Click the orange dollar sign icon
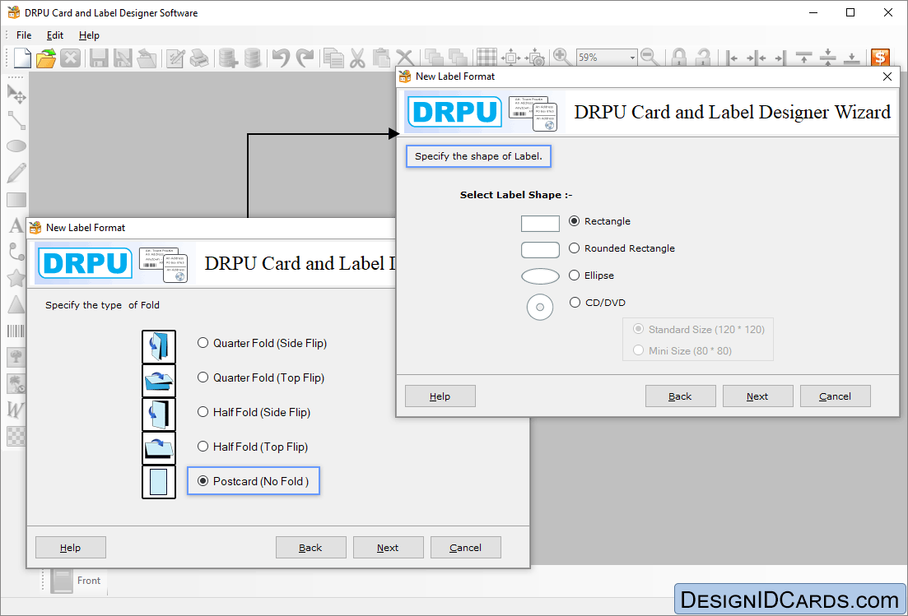Screen dimensions: 908x616 [880, 58]
